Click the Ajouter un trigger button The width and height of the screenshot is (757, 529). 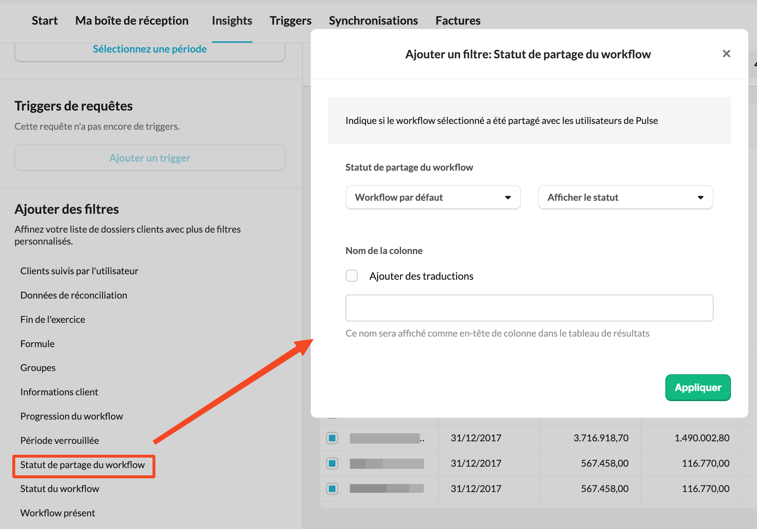click(150, 158)
